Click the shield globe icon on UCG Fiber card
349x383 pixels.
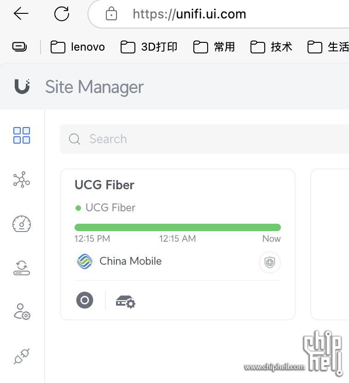(x=270, y=262)
